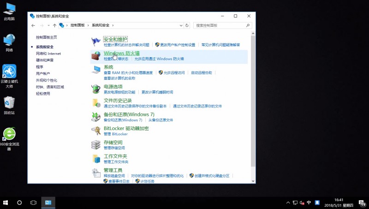369x209 pixels.
Task: Select 用户帐户 category in sidebar
Action: 43,73
